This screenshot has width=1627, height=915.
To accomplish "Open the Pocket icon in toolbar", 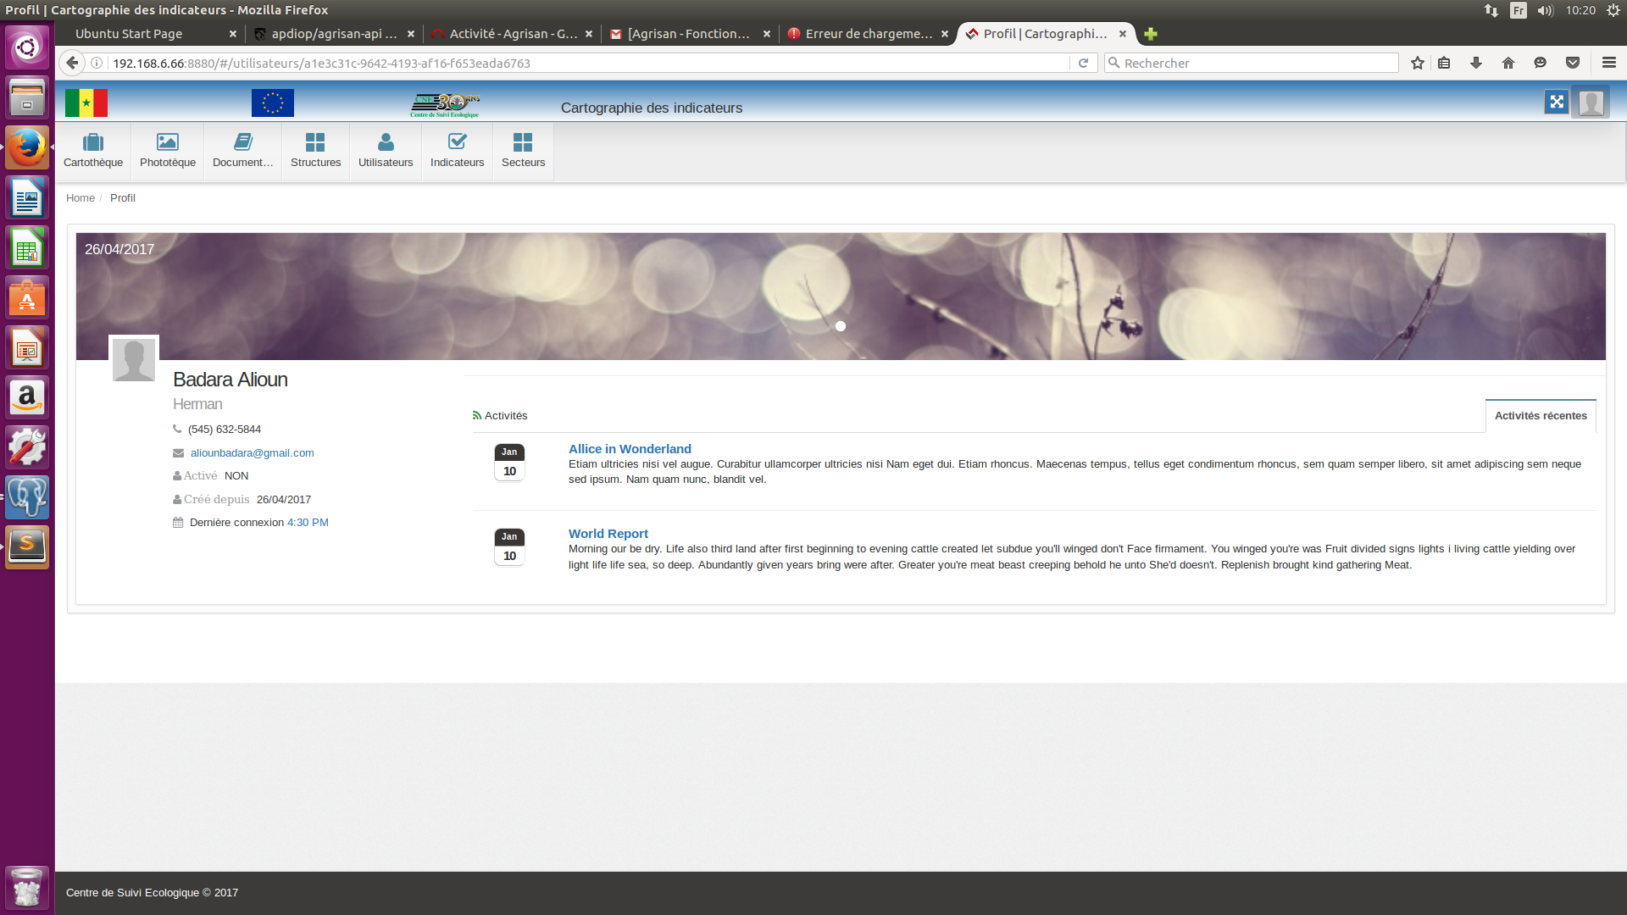I will (1573, 63).
